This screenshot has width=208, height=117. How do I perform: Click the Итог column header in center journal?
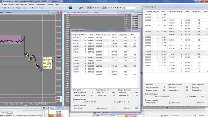coord(132,35)
